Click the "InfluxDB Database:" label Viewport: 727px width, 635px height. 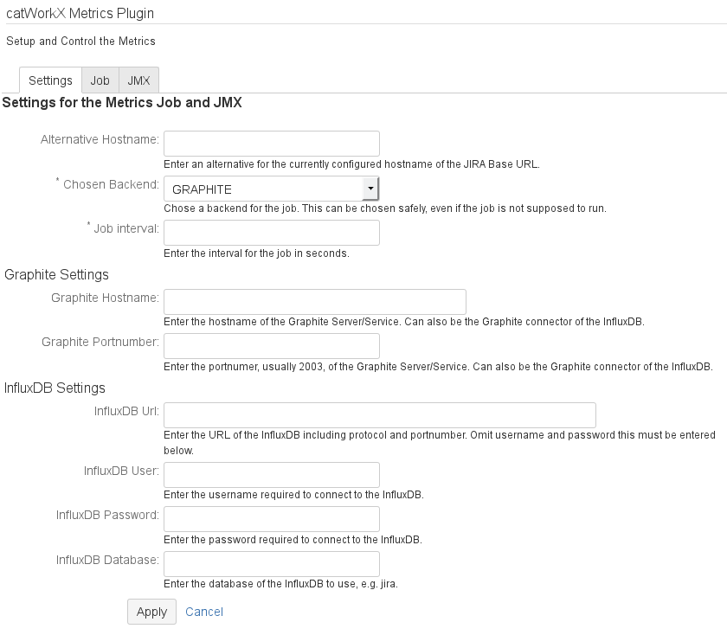pos(107,559)
